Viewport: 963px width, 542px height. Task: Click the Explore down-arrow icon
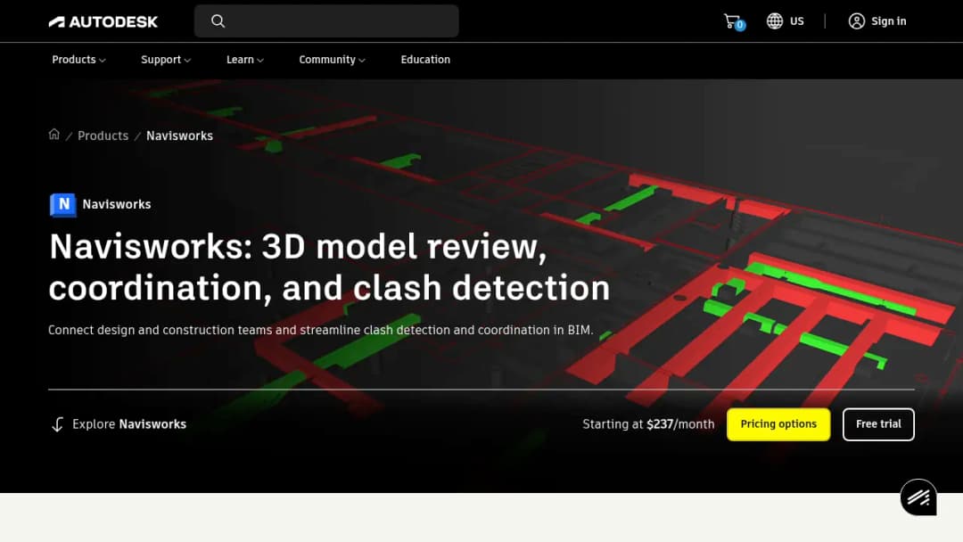[x=57, y=424]
